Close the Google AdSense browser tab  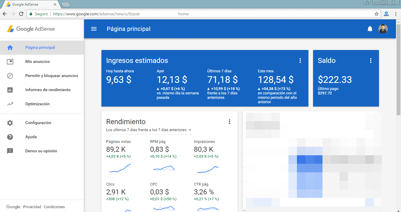pyautogui.click(x=55, y=4)
